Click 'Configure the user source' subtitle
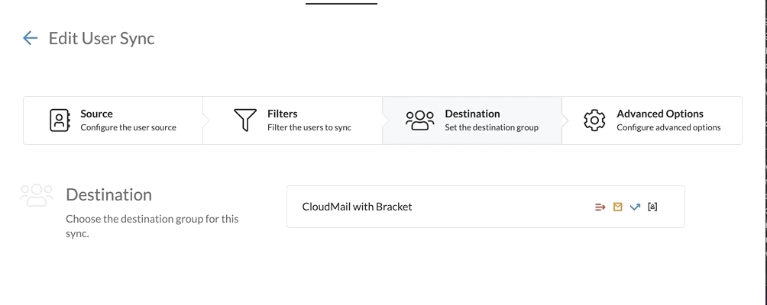This screenshot has width=767, height=305. pyautogui.click(x=128, y=127)
